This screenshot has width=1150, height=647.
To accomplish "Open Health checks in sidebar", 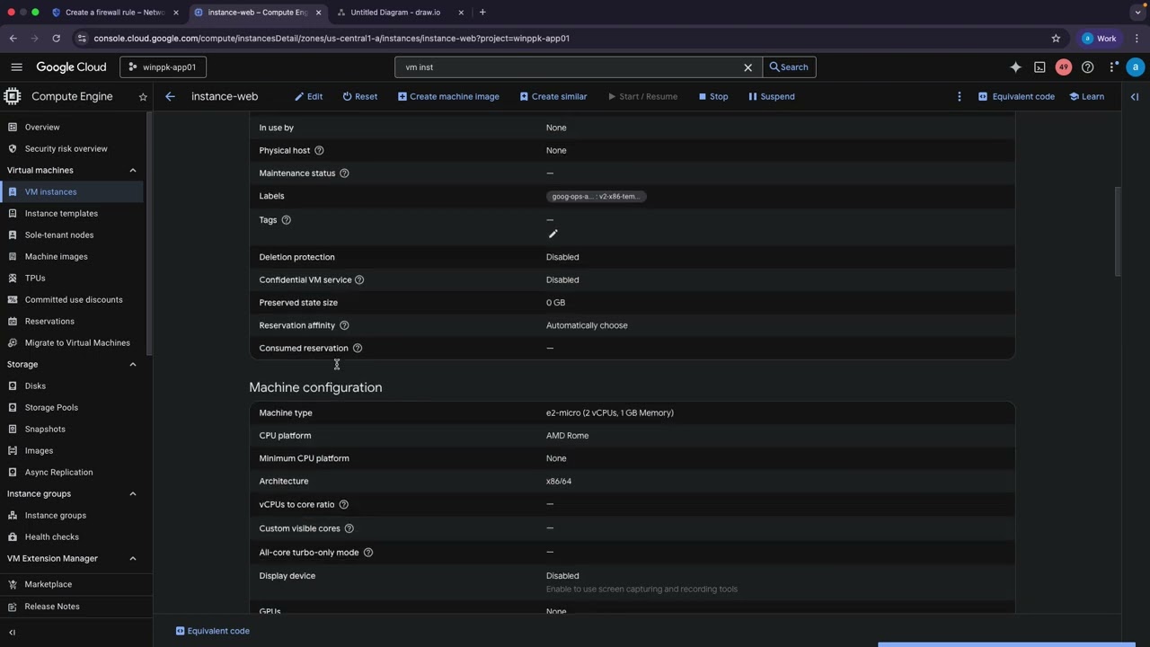I will pos(72,537).
